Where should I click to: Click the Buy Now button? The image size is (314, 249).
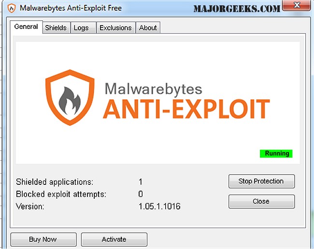43,239
